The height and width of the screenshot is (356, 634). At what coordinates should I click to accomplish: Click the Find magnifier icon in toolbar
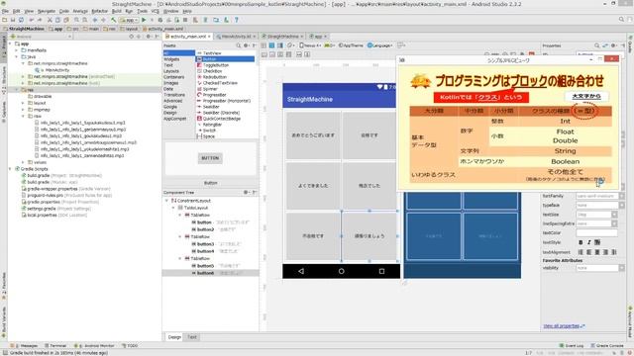76,20
